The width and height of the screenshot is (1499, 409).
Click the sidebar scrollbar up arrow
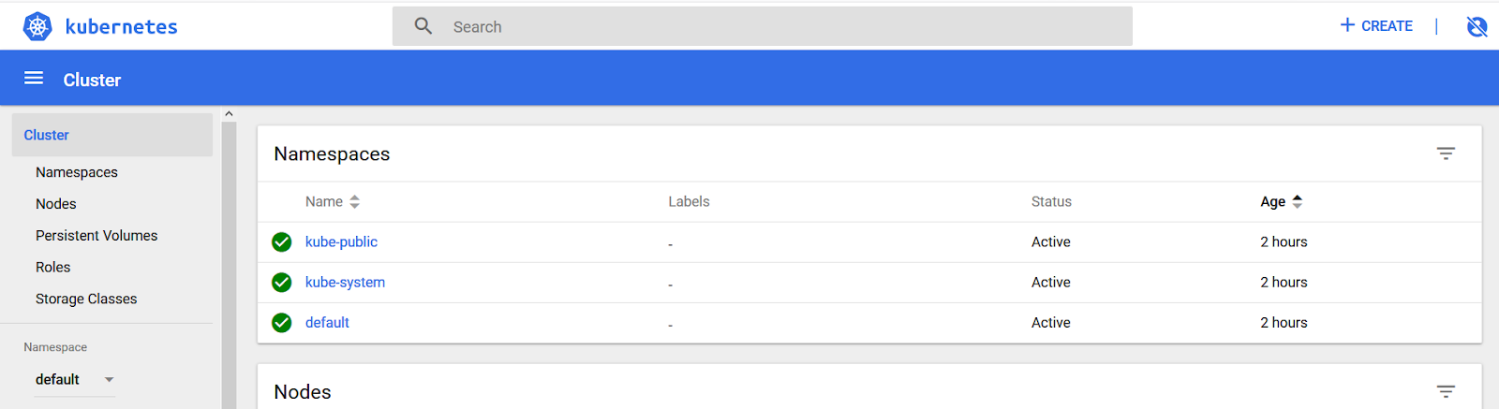pyautogui.click(x=229, y=114)
